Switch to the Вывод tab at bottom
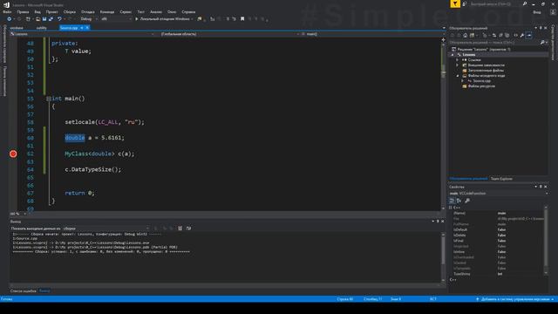The image size is (558, 314). click(x=44, y=290)
